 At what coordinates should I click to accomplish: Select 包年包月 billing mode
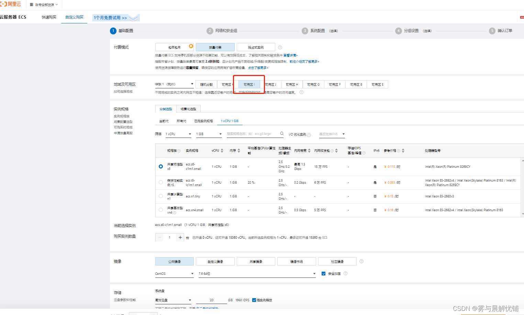(x=175, y=47)
